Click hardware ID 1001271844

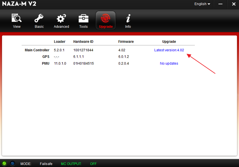pyautogui.click(x=83, y=50)
